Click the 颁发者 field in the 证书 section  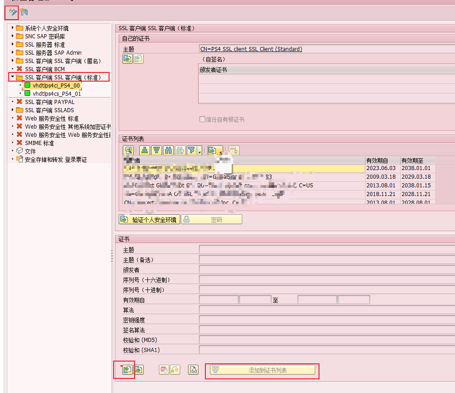tap(327, 269)
